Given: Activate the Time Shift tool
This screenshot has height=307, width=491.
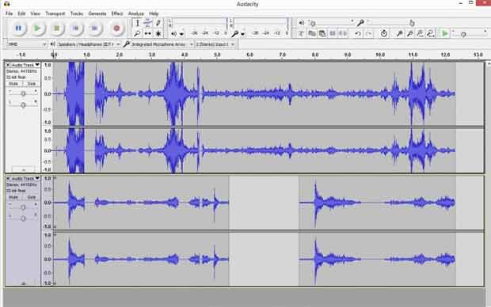Looking at the screenshot, I should click(148, 33).
